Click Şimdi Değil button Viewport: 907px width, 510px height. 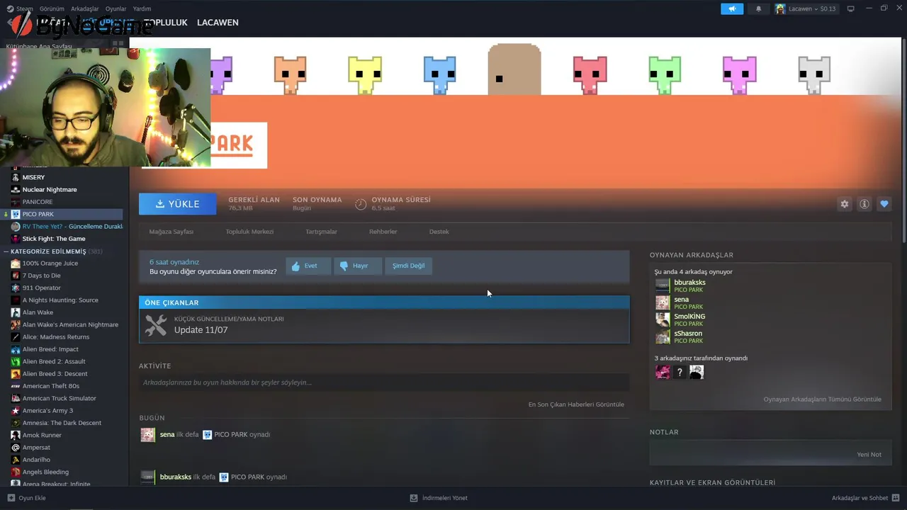pyautogui.click(x=409, y=266)
